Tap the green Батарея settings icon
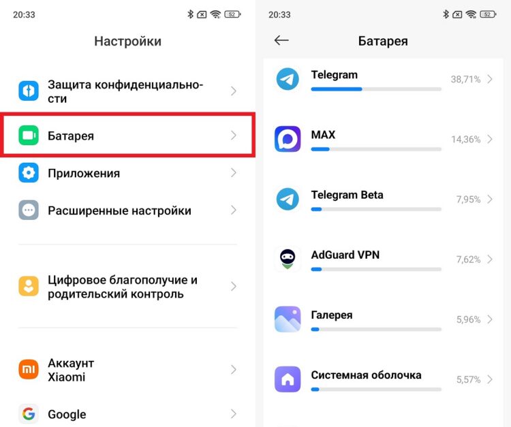Screen dimensions: 511x427 pos(29,135)
